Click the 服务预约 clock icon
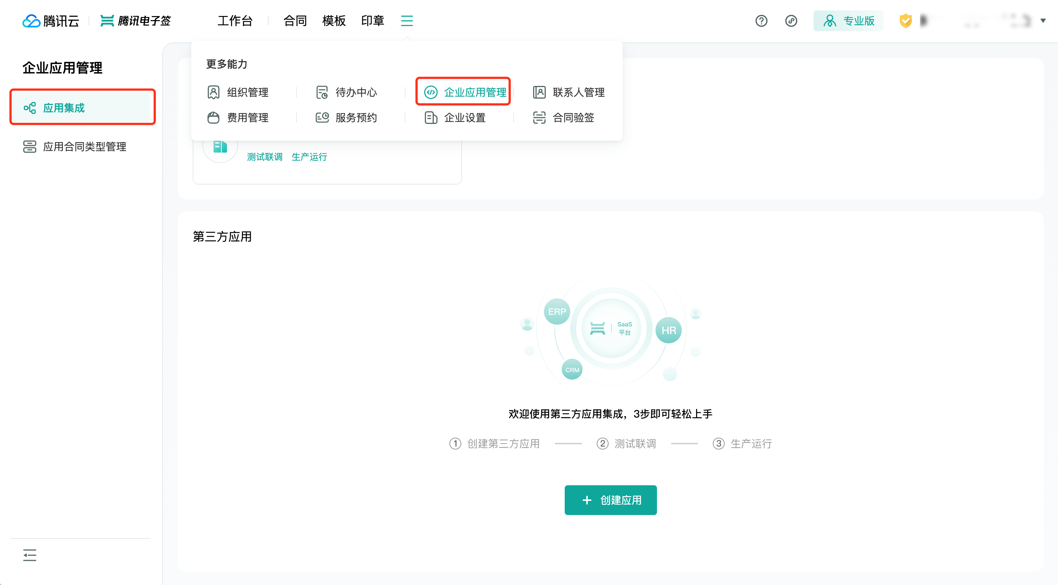The height and width of the screenshot is (585, 1058). pyautogui.click(x=322, y=118)
